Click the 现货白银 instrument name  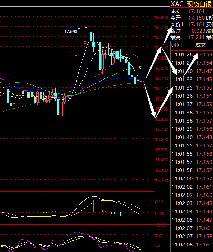coord(200,4)
